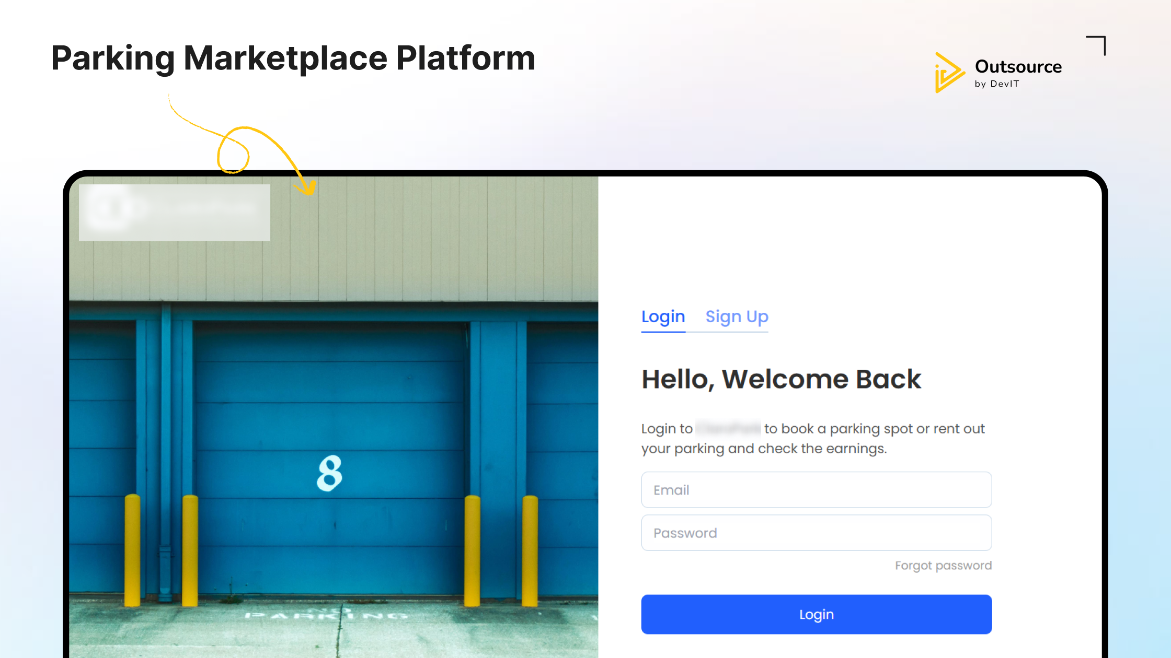Select the "Outsource" brand name text
The height and width of the screenshot is (658, 1171).
coord(1018,67)
